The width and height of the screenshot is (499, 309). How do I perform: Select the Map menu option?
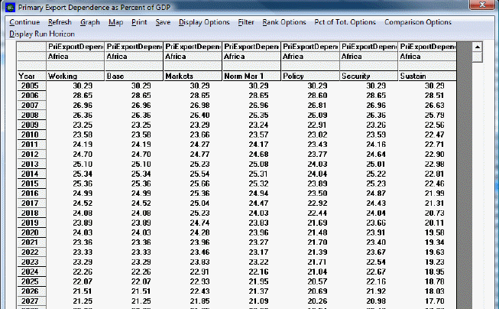[x=115, y=22]
